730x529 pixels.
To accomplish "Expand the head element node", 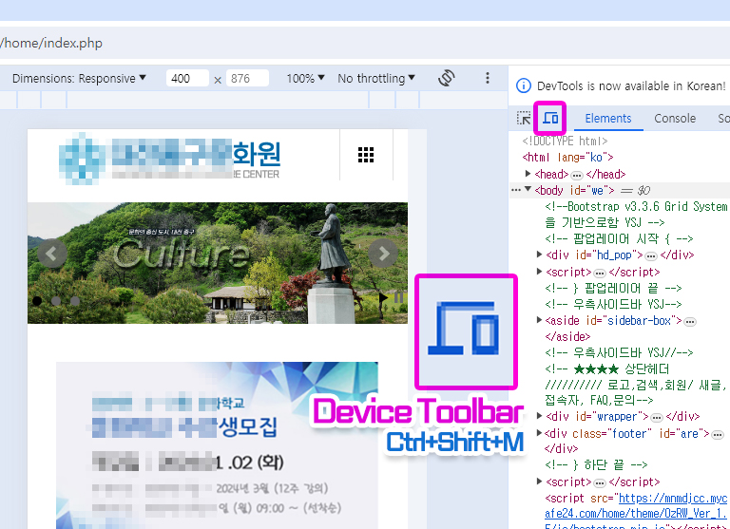I will 529,174.
